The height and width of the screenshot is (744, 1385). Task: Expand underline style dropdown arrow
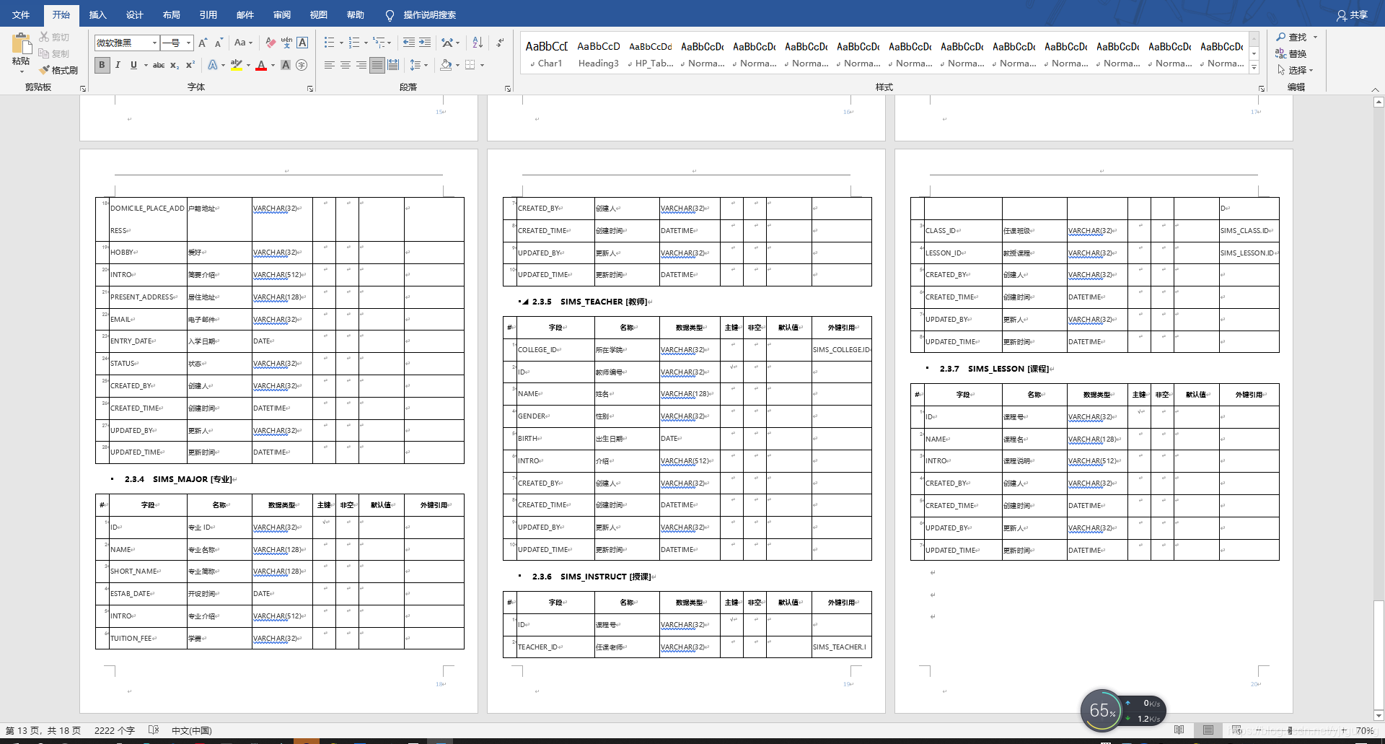coord(146,65)
